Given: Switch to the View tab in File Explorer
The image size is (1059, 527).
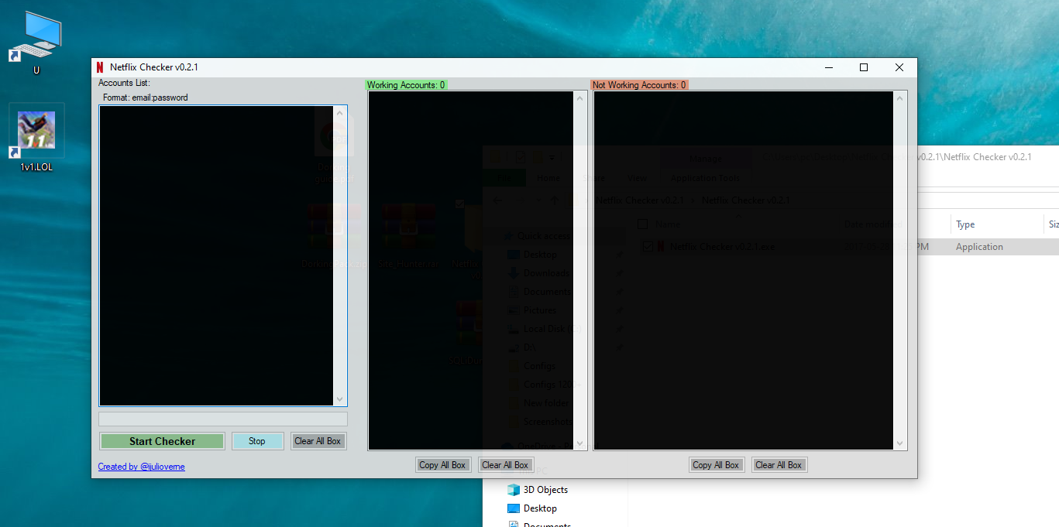Looking at the screenshot, I should coord(637,177).
